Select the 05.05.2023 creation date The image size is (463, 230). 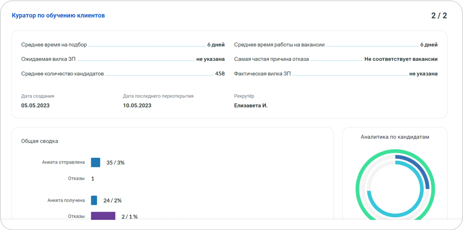pos(35,105)
